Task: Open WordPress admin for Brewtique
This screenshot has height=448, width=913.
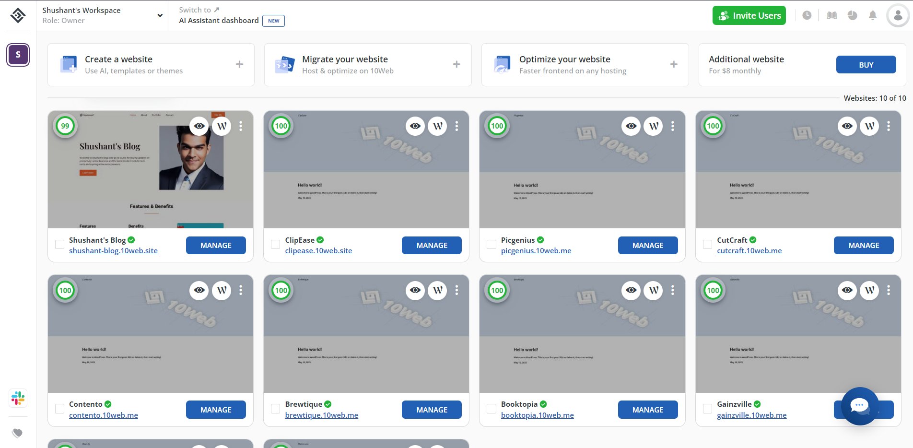Action: point(437,290)
